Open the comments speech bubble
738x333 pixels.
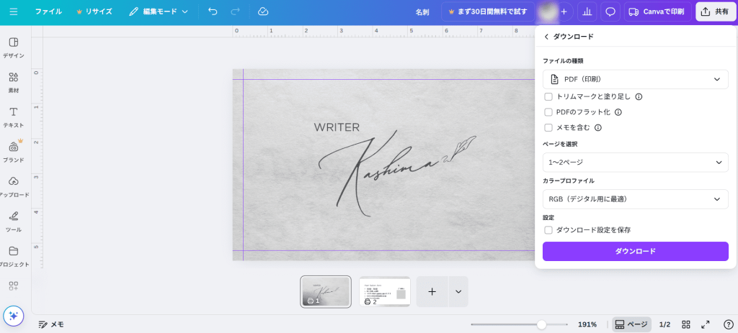pos(610,12)
